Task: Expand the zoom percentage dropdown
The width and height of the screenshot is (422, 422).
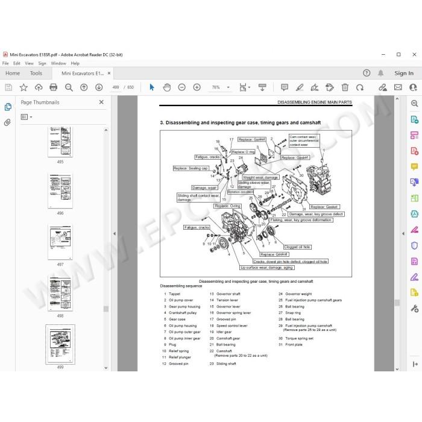Action: pos(228,87)
